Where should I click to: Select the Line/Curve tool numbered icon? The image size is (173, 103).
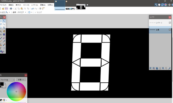pos(4,48)
